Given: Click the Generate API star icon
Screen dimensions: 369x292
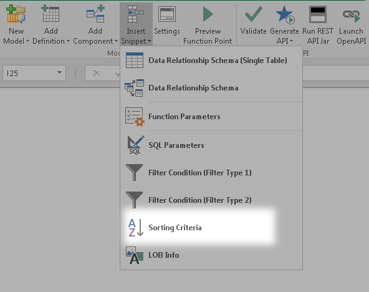Looking at the screenshot, I should tap(285, 14).
